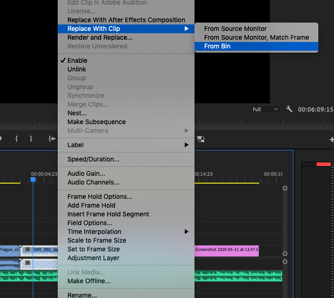Image resolution: width=334 pixels, height=298 pixels.
Task: Select From Bin in the submenu
Action: (x=217, y=46)
